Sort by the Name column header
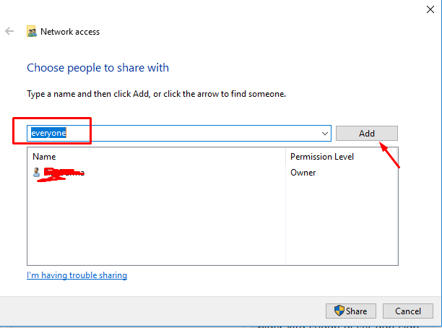 tap(44, 157)
